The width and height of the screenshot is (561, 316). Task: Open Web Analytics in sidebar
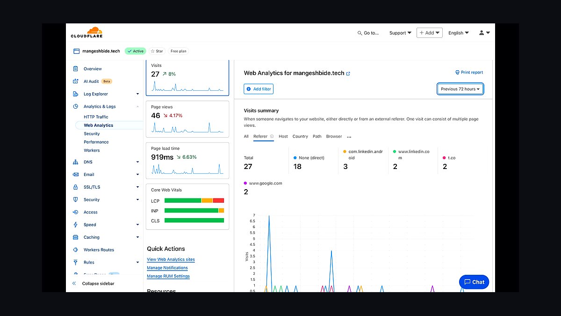pyautogui.click(x=99, y=125)
